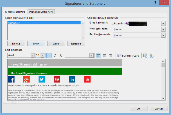The image size is (171, 115).
Task: Switch to the E-mail Signature tab
Action: pos(15,12)
